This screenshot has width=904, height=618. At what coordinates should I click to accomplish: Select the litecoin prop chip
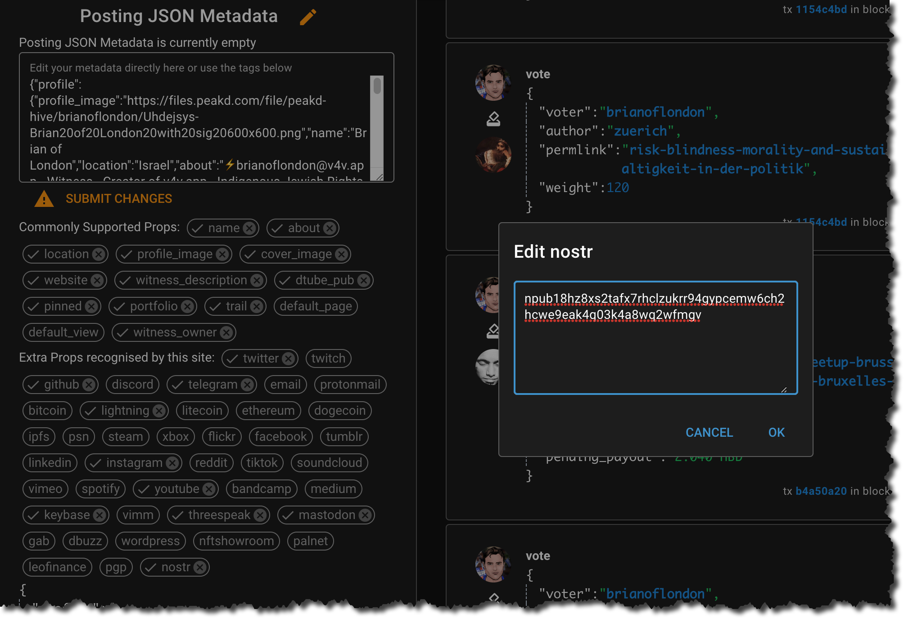pyautogui.click(x=202, y=411)
